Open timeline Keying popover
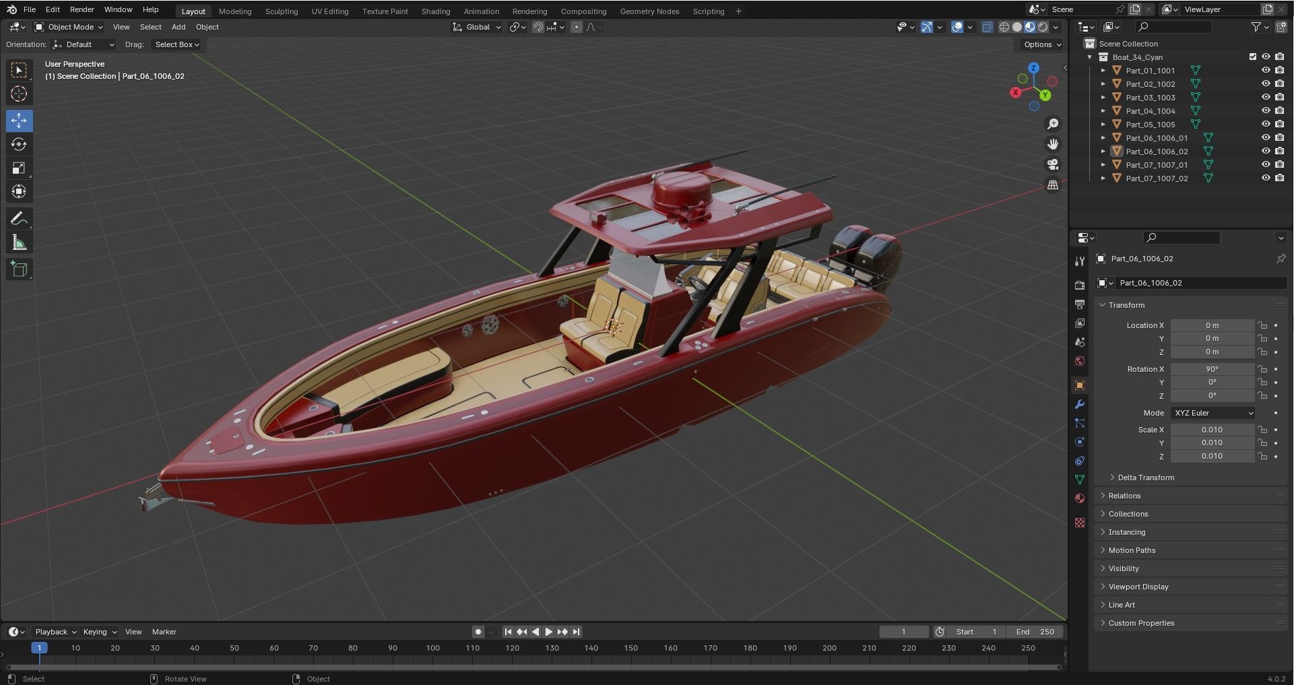This screenshot has width=1294, height=685. [x=99, y=632]
